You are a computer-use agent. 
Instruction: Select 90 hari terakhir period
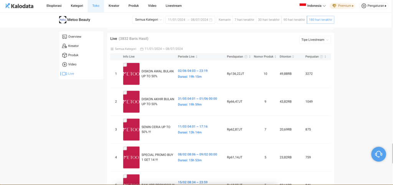[294, 20]
